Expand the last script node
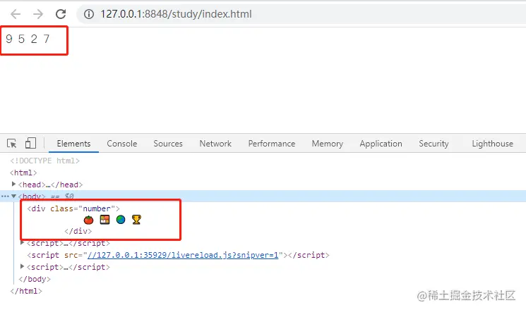 [x=22, y=266]
